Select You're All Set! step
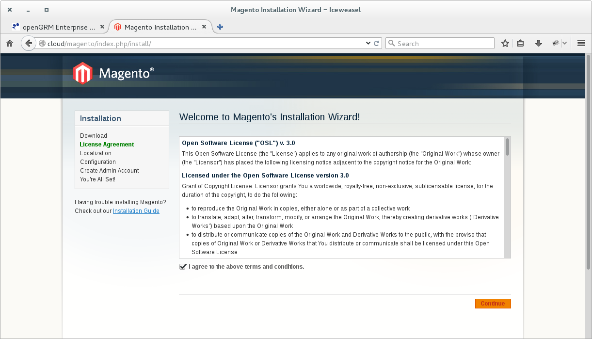The width and height of the screenshot is (592, 339). click(97, 179)
